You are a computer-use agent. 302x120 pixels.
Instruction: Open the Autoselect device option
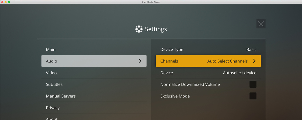pos(208,73)
